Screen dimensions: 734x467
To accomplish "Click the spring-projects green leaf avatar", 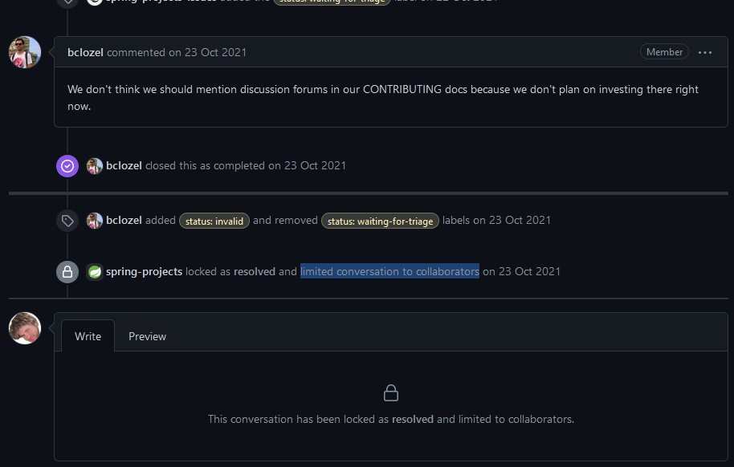I will tap(95, 272).
